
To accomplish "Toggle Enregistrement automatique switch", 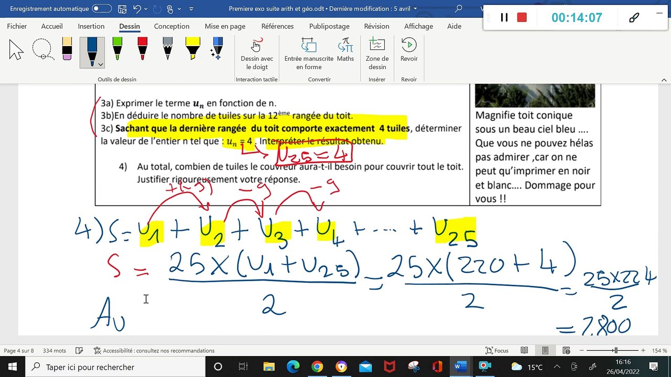I will coord(102,9).
